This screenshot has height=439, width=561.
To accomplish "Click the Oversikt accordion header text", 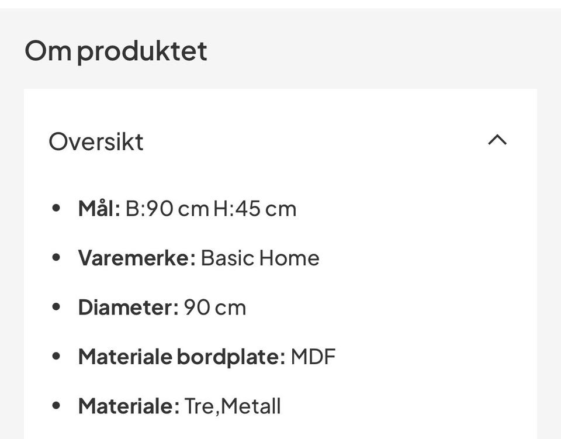I will pyautogui.click(x=96, y=141).
